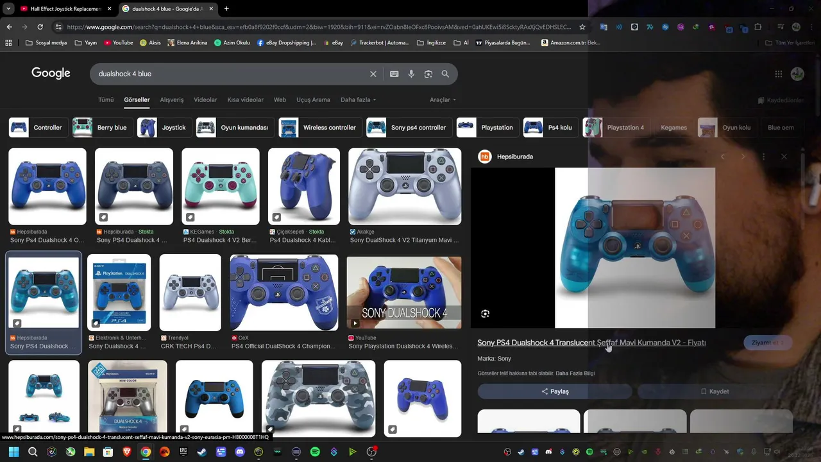Start voice search with the microphone icon
821x462 pixels.
click(x=411, y=74)
